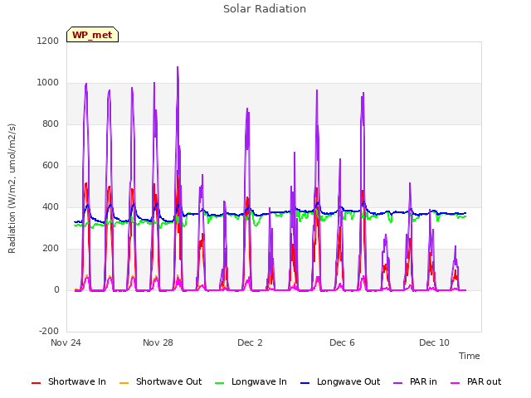Click the 800 y-axis tick label
The image size is (531, 398).
tap(51, 124)
